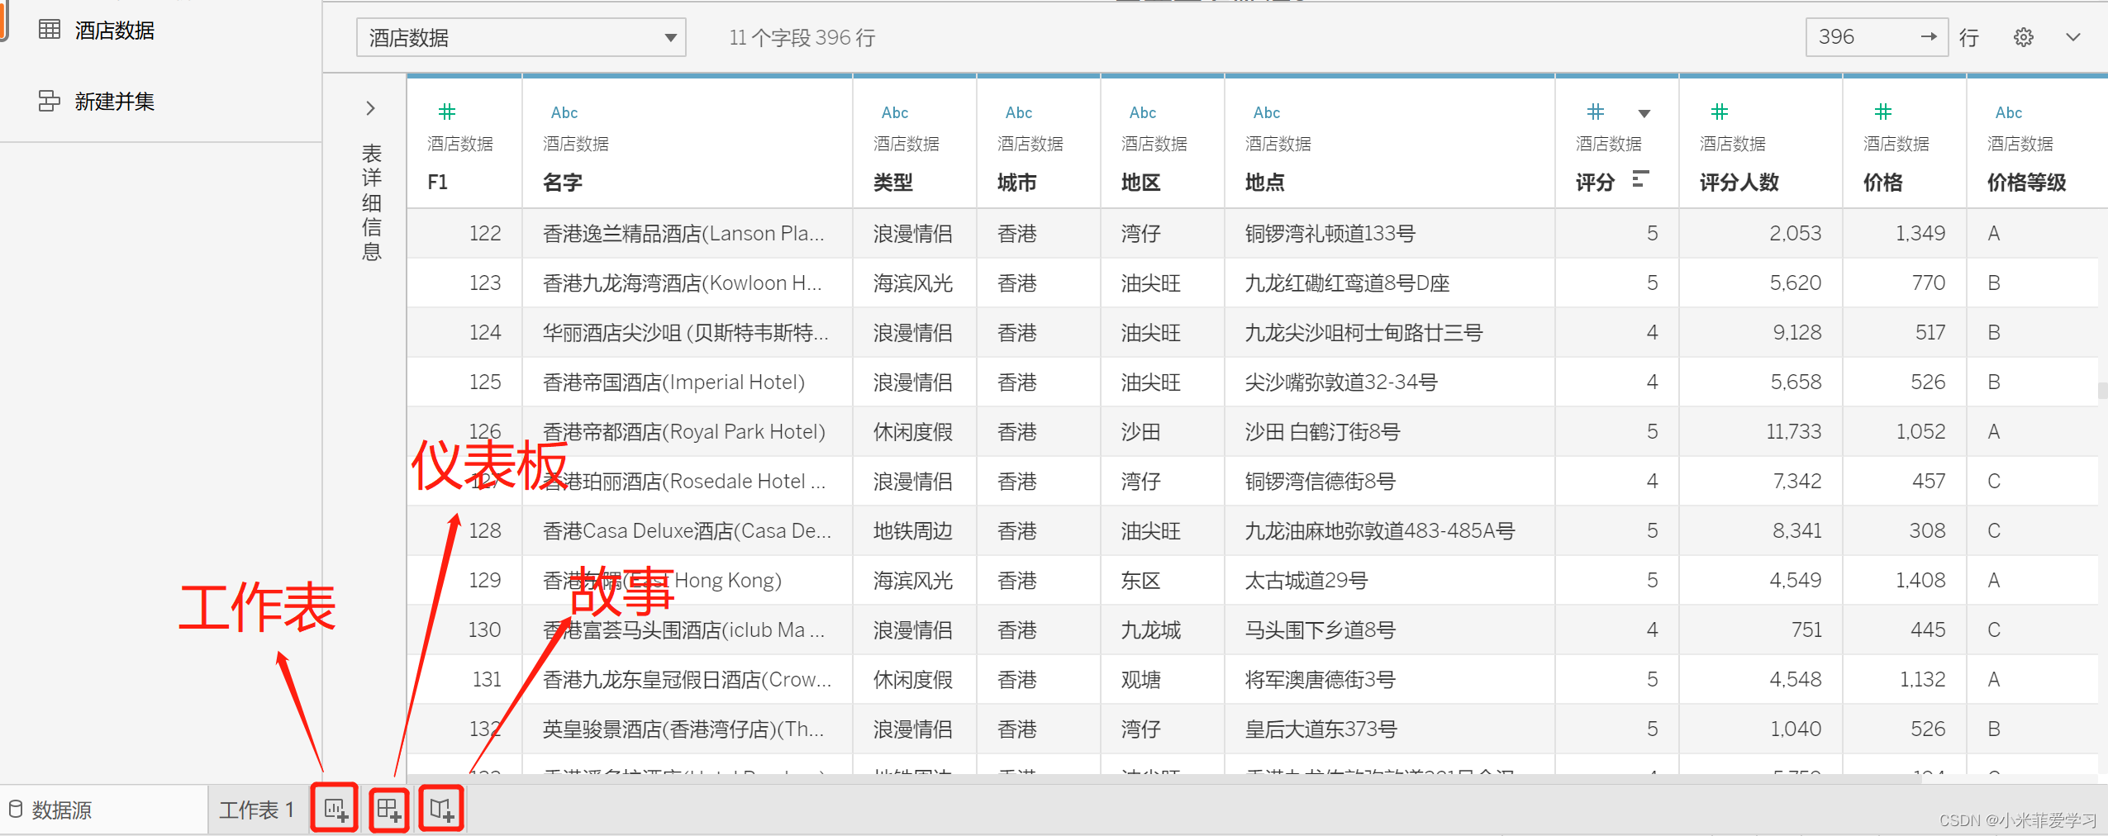Image resolution: width=2108 pixels, height=836 pixels.
Task: Click the 酒店数据 table icon in sidebar
Action: [x=50, y=30]
